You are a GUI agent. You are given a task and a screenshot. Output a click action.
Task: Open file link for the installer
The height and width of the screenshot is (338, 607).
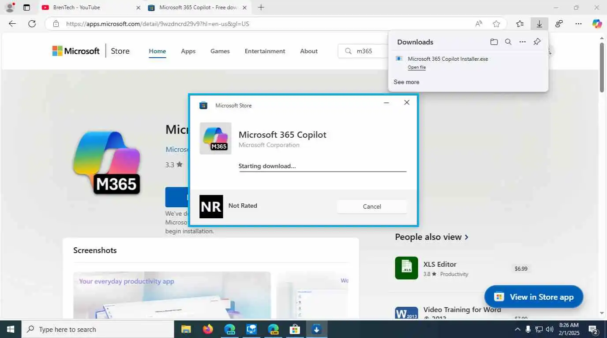pyautogui.click(x=417, y=67)
